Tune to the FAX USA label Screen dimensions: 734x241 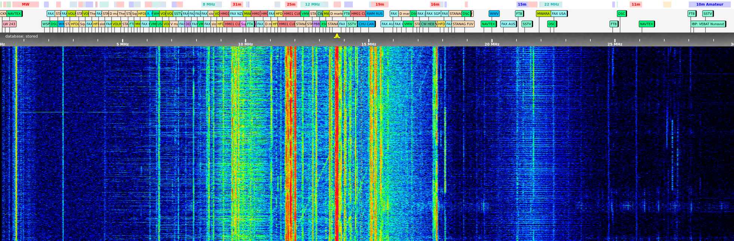pos(559,14)
